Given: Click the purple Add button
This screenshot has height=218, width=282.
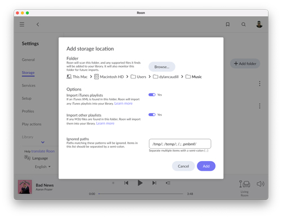Looking at the screenshot, I should [x=206, y=166].
